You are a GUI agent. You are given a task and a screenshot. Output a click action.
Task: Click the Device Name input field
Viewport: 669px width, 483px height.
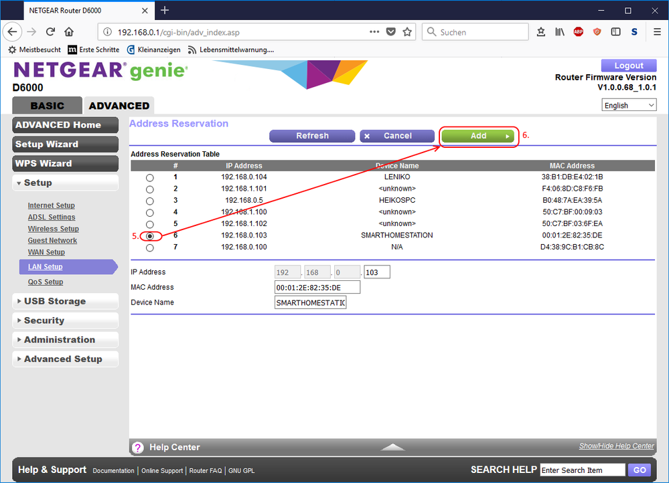(x=310, y=302)
